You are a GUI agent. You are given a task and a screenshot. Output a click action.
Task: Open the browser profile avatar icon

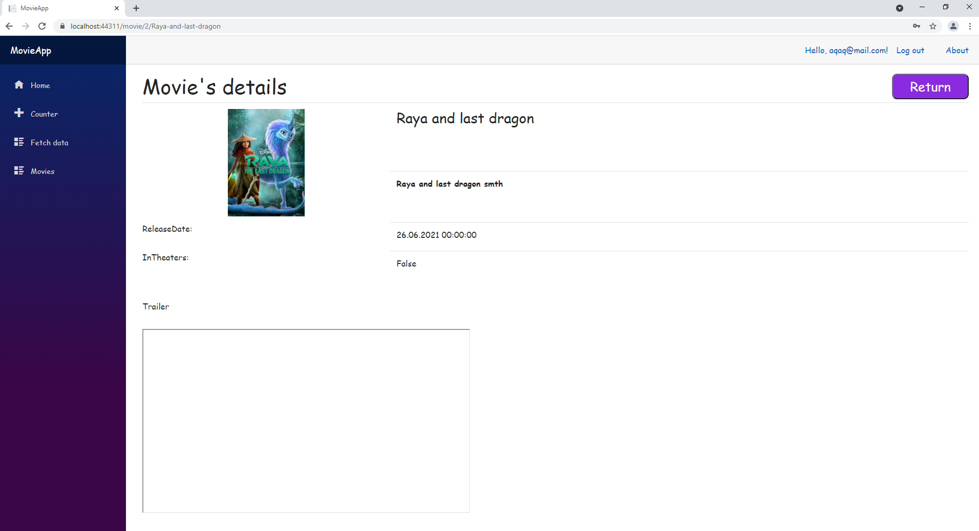(953, 26)
